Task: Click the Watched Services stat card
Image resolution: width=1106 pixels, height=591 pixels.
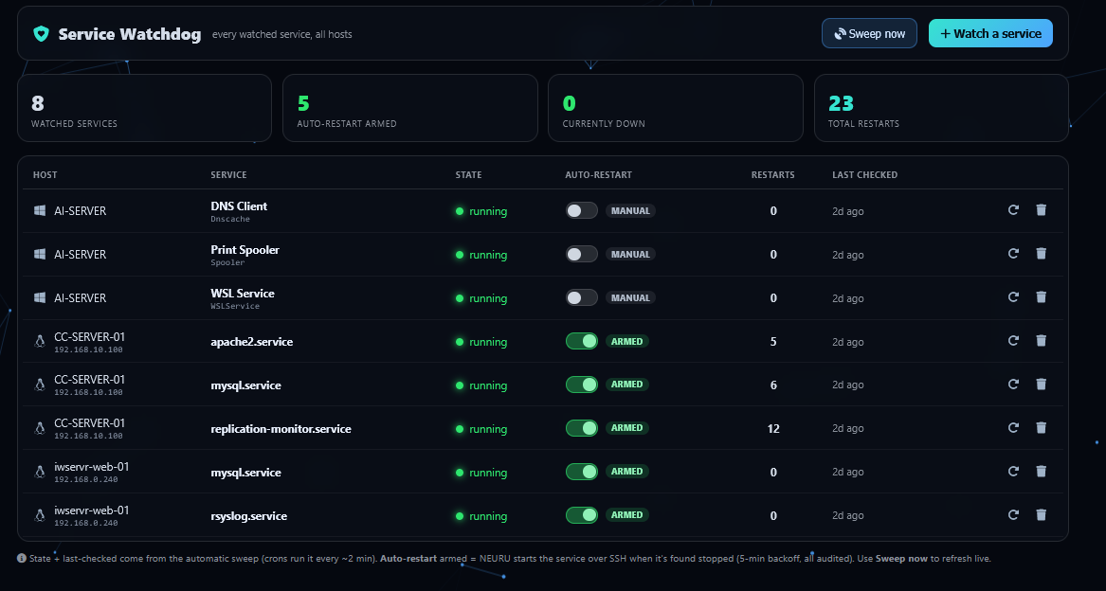Action: 145,108
